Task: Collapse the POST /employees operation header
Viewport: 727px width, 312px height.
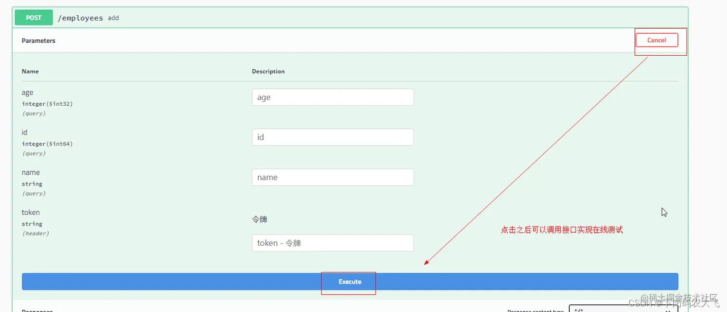Action: [x=350, y=18]
